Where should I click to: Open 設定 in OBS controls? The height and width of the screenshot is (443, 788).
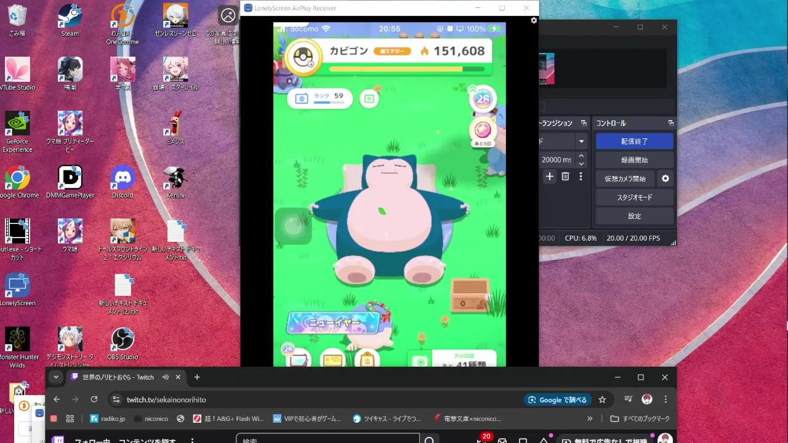[x=634, y=216]
